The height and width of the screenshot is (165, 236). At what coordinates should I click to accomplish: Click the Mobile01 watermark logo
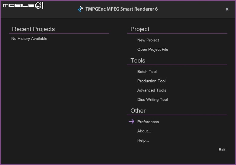[23, 5]
